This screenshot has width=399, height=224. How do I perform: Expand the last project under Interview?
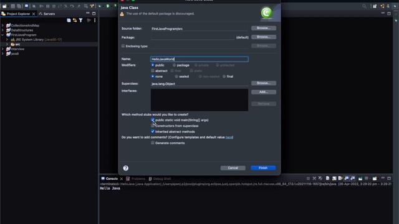point(2,54)
